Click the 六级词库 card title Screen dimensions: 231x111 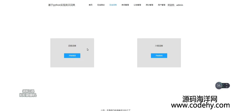click(159, 46)
